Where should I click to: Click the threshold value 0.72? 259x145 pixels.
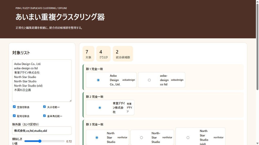point(69,141)
